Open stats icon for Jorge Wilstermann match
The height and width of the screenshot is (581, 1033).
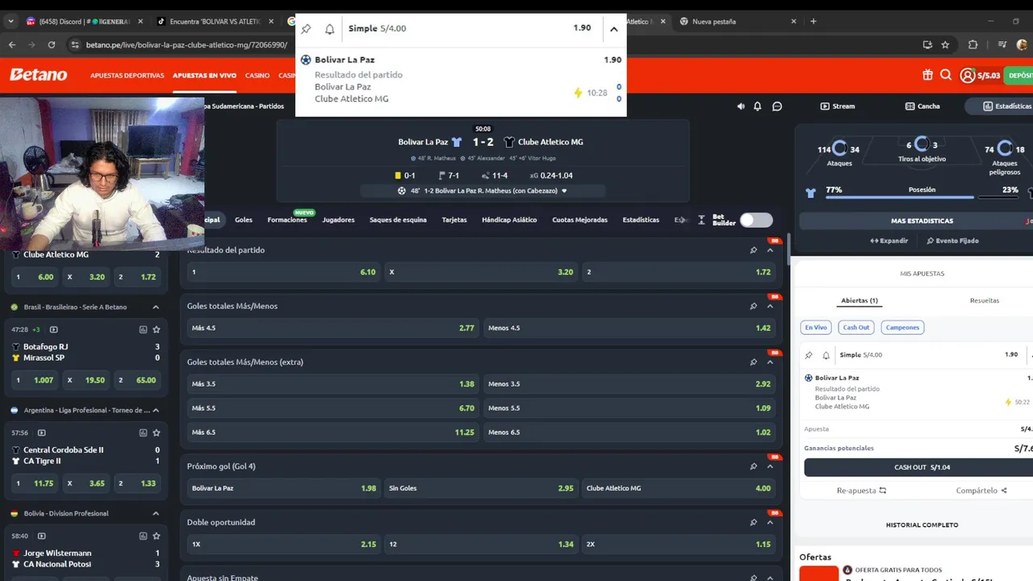[x=143, y=536]
